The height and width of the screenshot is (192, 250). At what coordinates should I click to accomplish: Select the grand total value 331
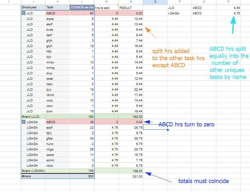[82, 176]
